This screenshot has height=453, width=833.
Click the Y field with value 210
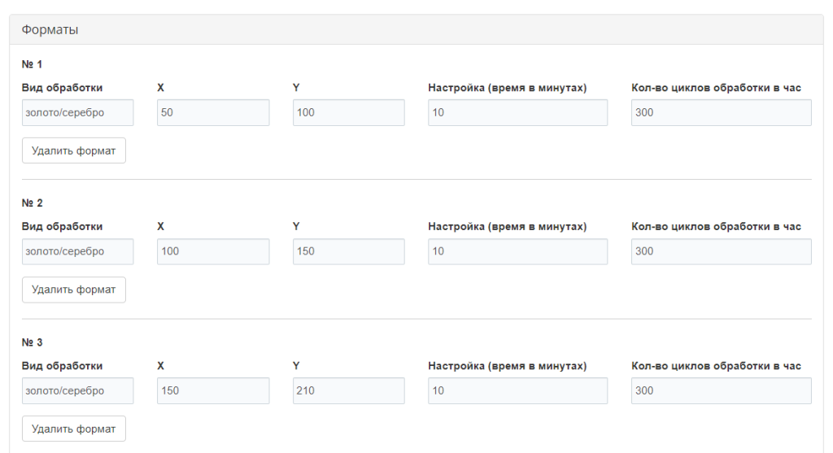click(x=348, y=391)
